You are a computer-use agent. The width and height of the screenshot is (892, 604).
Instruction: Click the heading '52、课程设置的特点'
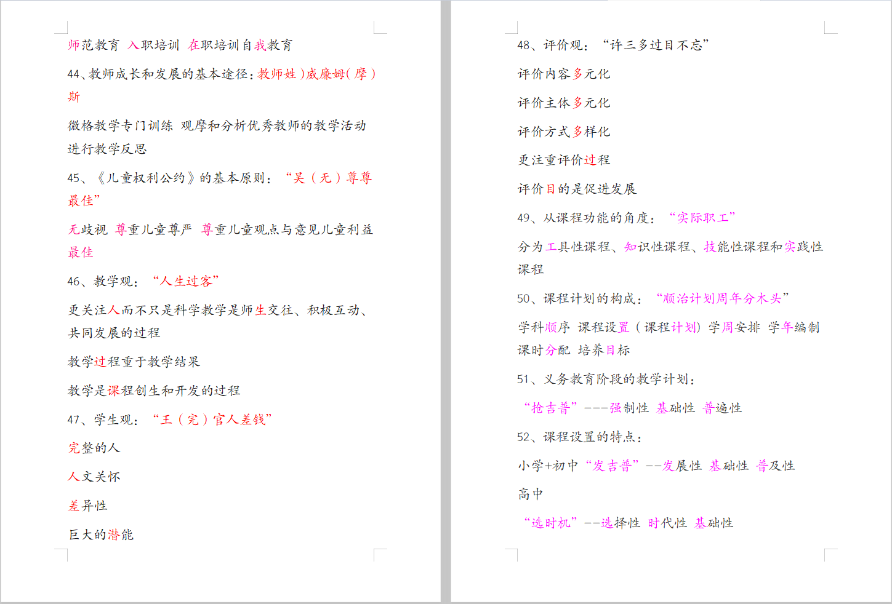pos(579,437)
